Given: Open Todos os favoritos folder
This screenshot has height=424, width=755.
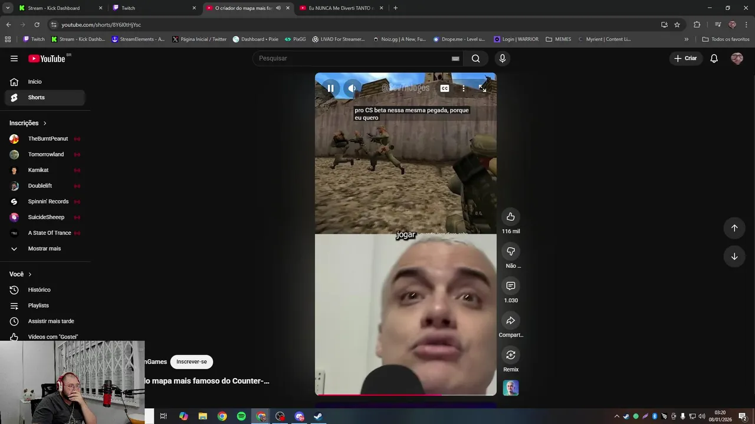Looking at the screenshot, I should [726, 39].
